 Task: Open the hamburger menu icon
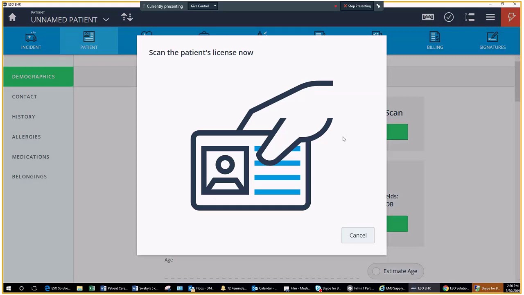tap(490, 17)
